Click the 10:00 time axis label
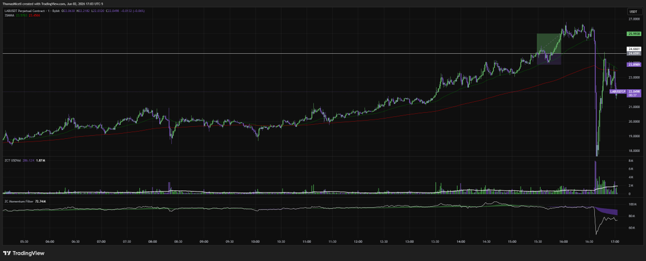 (x=255, y=242)
